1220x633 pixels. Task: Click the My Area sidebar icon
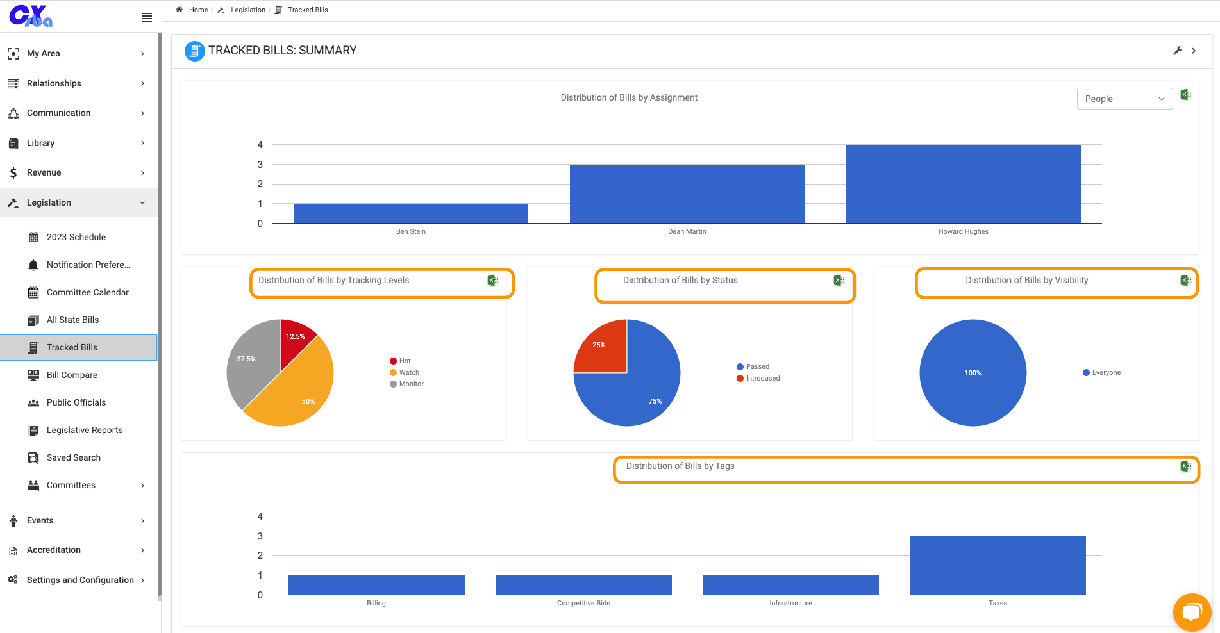[x=13, y=54]
